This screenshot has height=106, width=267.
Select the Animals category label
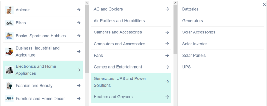(23, 10)
